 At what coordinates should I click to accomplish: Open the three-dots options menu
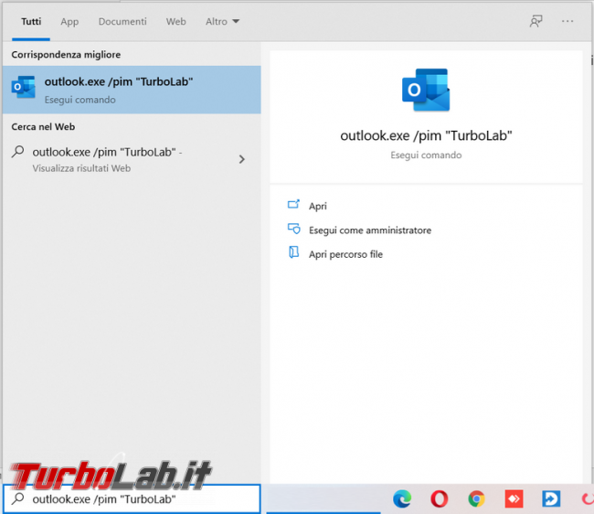point(567,21)
